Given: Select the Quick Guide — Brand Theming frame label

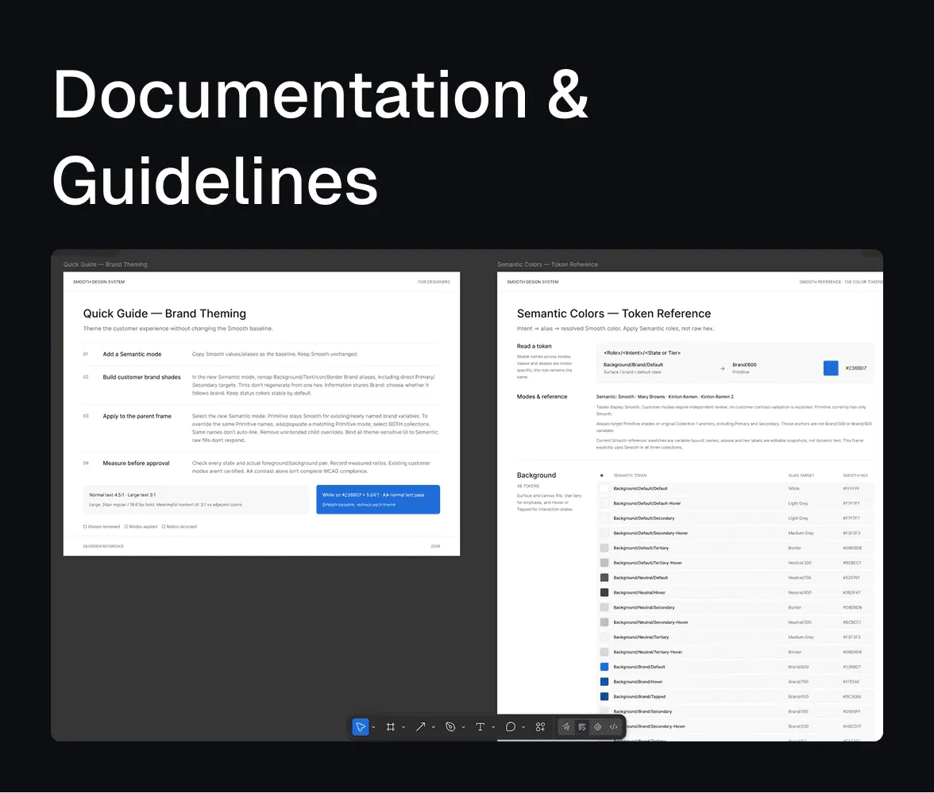Looking at the screenshot, I should (x=105, y=264).
